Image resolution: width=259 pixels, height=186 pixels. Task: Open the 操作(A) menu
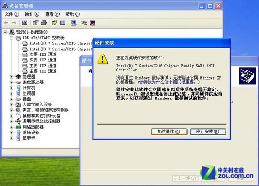[x=32, y=14]
